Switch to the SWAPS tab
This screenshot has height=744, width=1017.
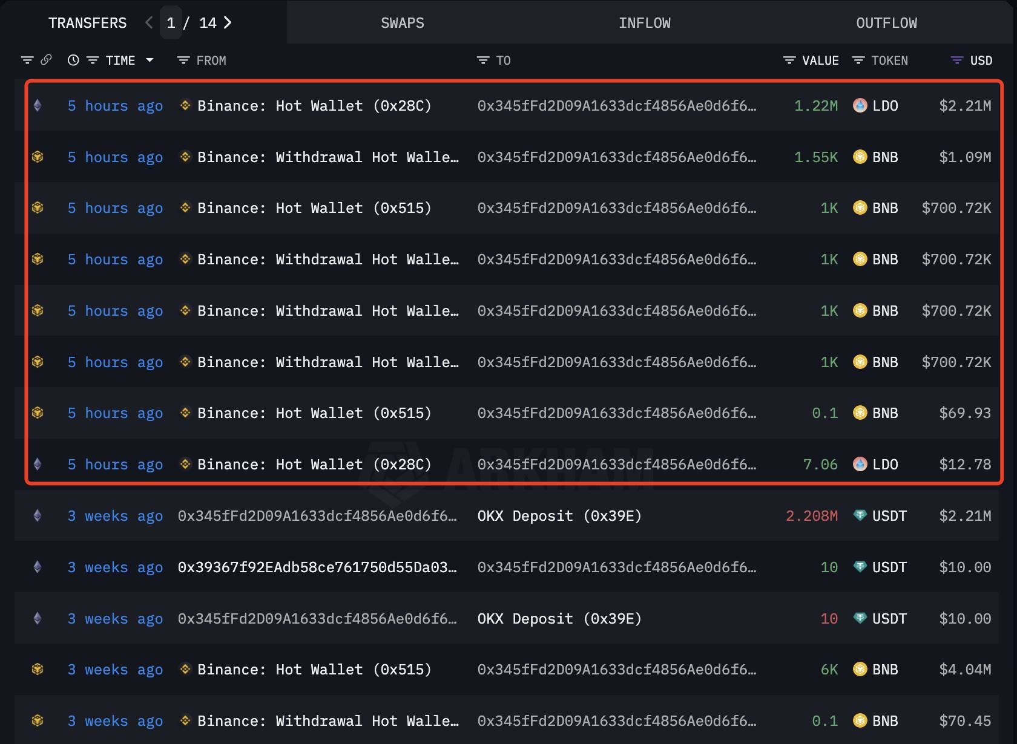pyautogui.click(x=403, y=23)
